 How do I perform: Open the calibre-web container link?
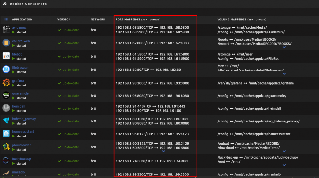[21, 41]
